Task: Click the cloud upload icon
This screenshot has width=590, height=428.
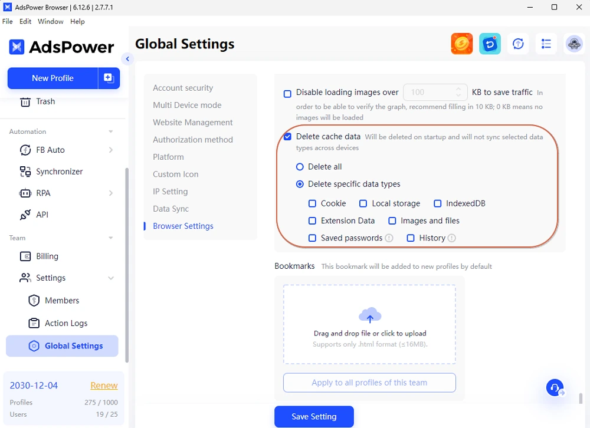Action: tap(369, 315)
